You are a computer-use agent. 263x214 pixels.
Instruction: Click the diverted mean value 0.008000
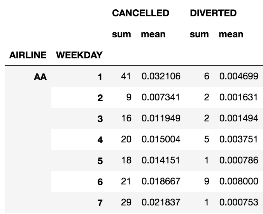point(238,181)
